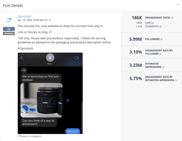This screenshot has height=141, width=182.
Task: Click 'Jan. 12, 2023 10:00 AM CST' date
Action: (x=33, y=20)
